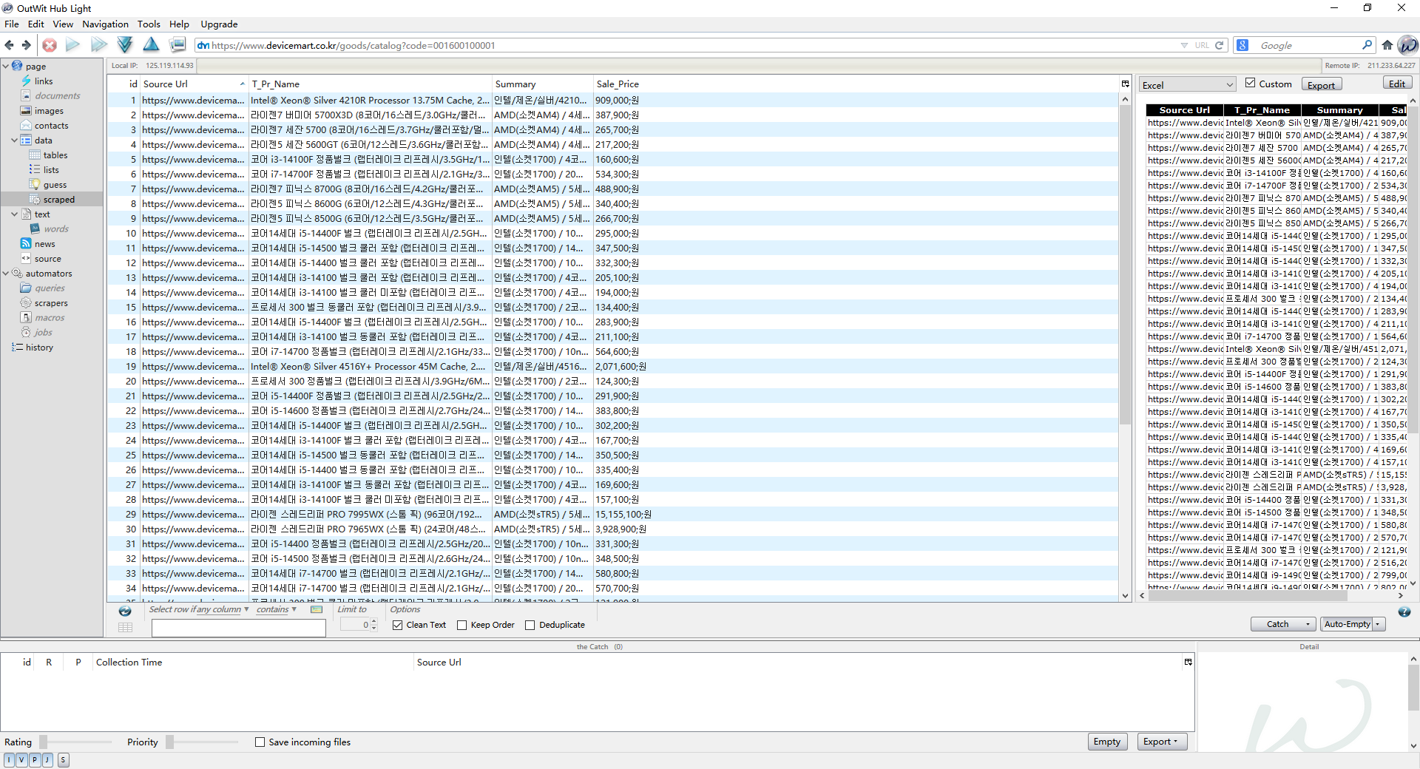Go back with the back arrow
Screen dimensions: 1420x769
click(x=9, y=45)
